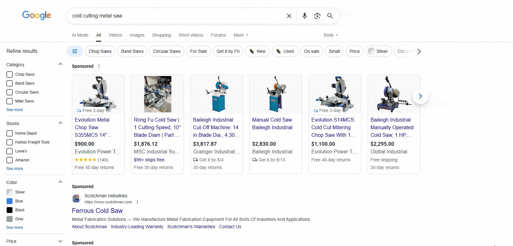The width and height of the screenshot is (513, 246).
Task: Check the Band Saws category box
Action: pos(10,83)
